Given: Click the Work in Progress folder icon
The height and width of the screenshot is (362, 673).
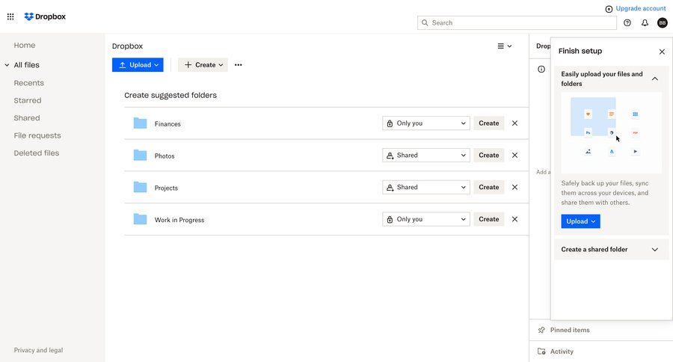Looking at the screenshot, I should click(x=140, y=219).
